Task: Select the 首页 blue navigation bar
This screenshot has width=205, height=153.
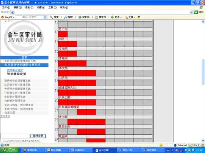Action: (24, 57)
